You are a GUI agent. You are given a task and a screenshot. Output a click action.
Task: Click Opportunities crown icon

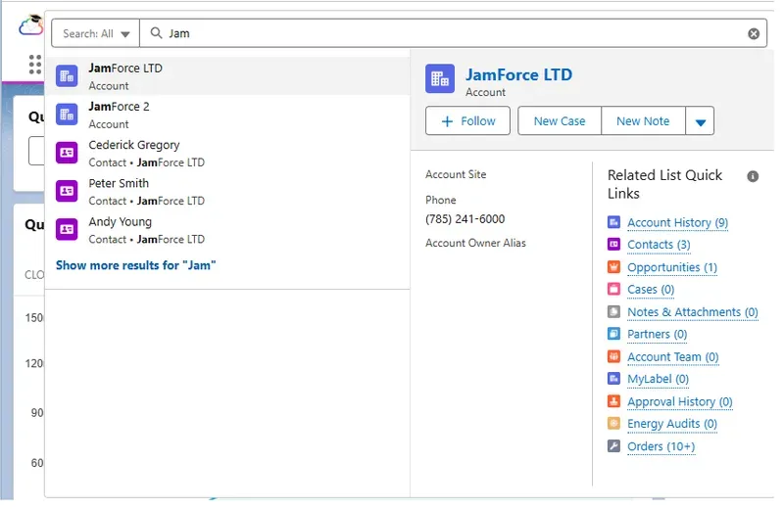[613, 267]
